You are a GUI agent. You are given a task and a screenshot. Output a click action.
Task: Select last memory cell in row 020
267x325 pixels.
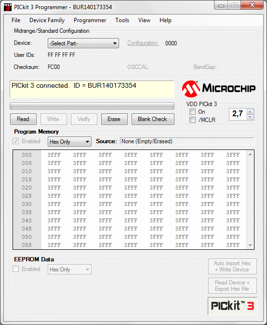pyautogui.click(x=233, y=188)
